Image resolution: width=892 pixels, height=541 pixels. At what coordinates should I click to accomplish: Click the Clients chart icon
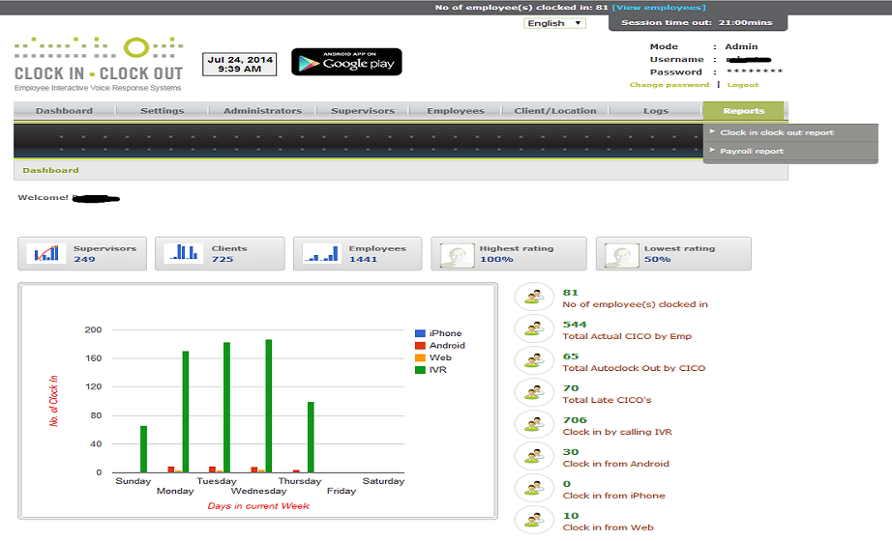pos(183,254)
